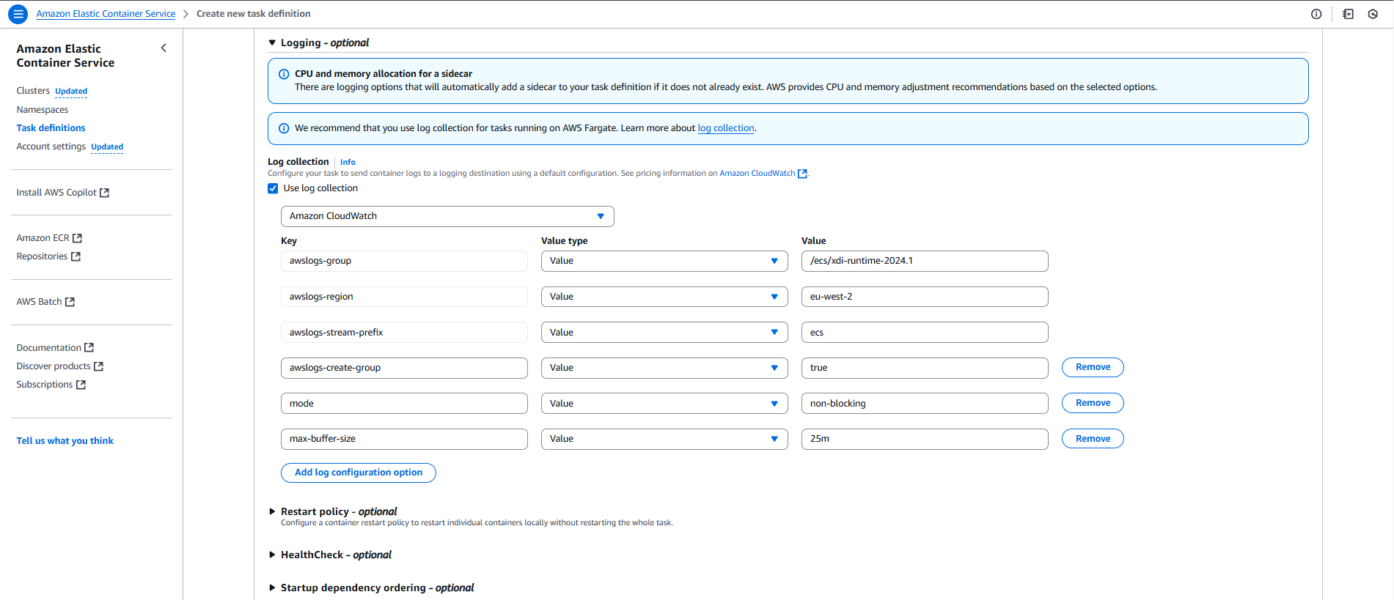Edit the awslogs-group value field
1394x600 pixels.
pos(925,261)
